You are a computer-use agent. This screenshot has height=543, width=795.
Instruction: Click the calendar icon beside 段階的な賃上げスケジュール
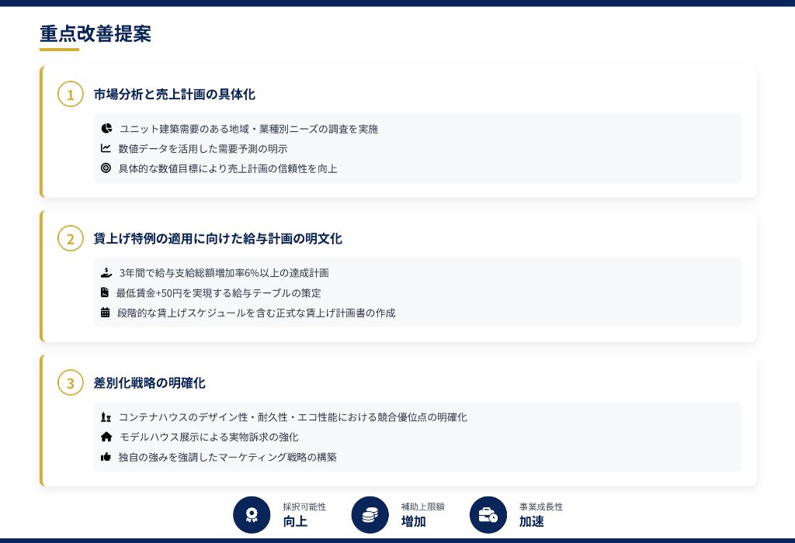(106, 313)
